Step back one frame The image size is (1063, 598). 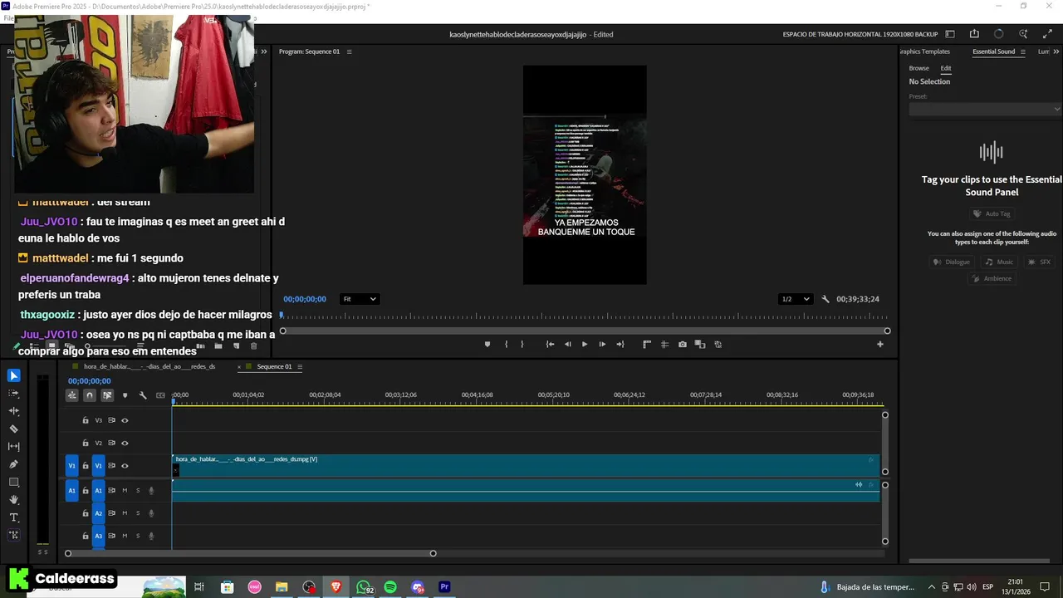click(568, 344)
